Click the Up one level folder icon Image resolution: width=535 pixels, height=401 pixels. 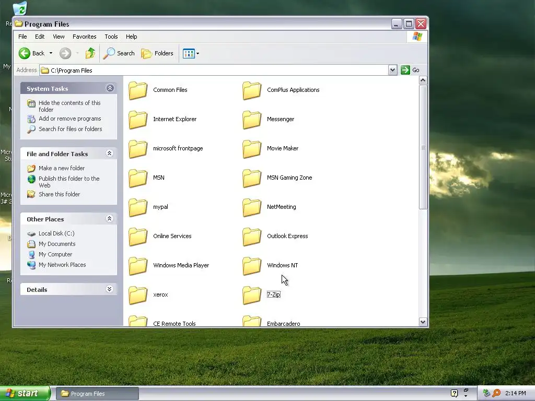pos(90,53)
